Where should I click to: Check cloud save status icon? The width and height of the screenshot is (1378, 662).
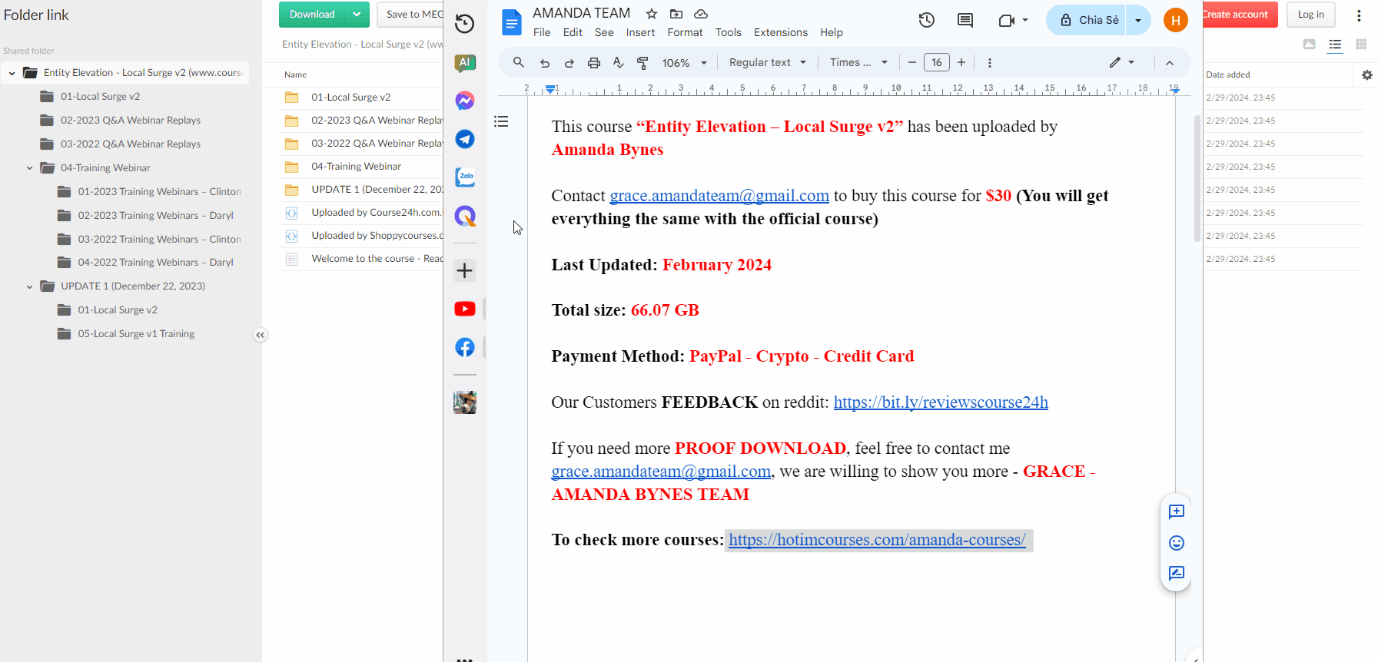pos(701,14)
